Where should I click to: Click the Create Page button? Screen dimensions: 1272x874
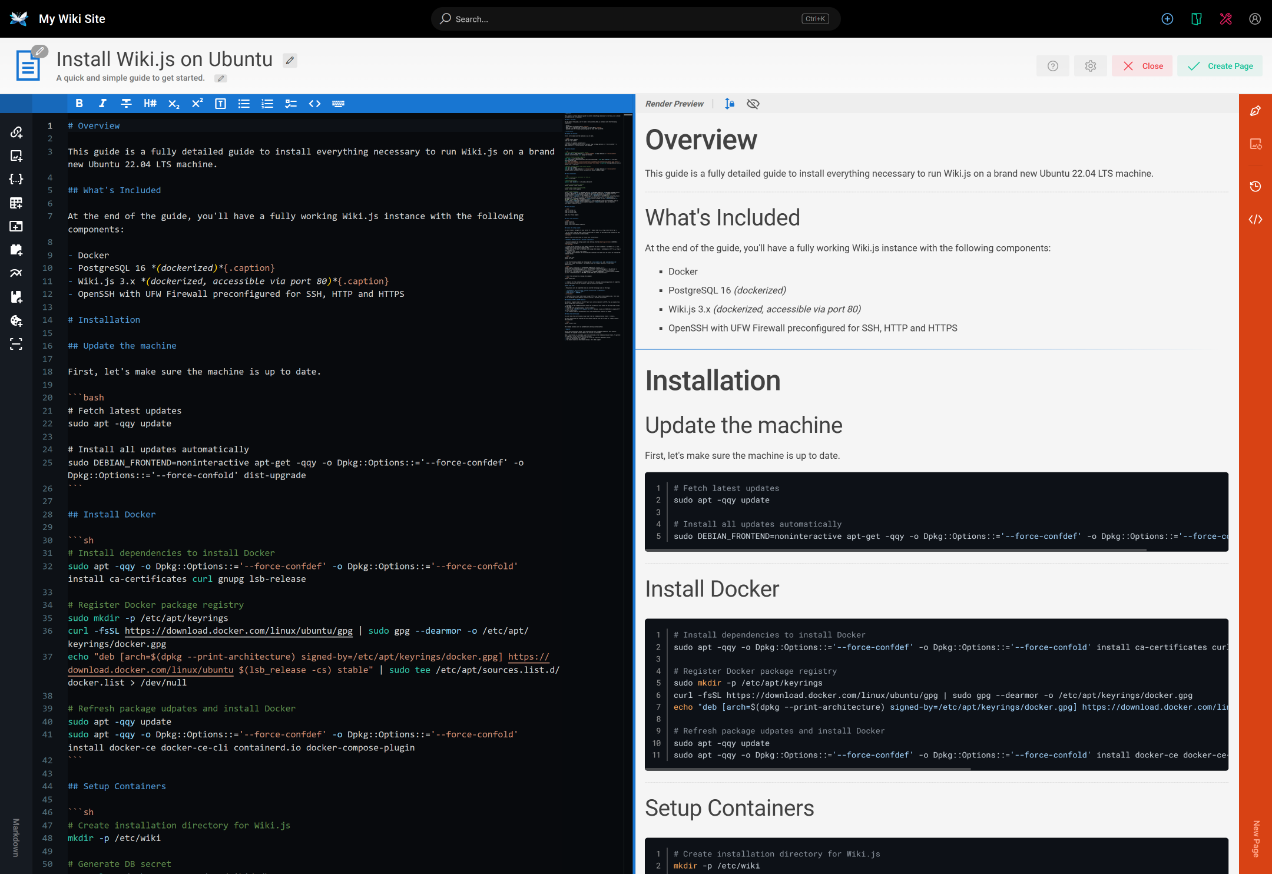coord(1220,65)
